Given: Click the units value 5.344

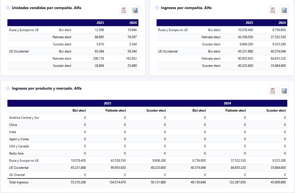Looking at the screenshot, I should click(x=133, y=44).
